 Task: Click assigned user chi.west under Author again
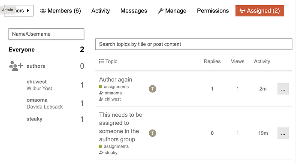tap(112, 99)
